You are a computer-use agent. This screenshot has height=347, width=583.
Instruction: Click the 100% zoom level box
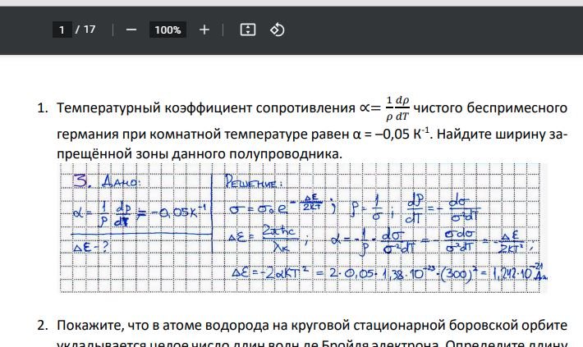[168, 30]
